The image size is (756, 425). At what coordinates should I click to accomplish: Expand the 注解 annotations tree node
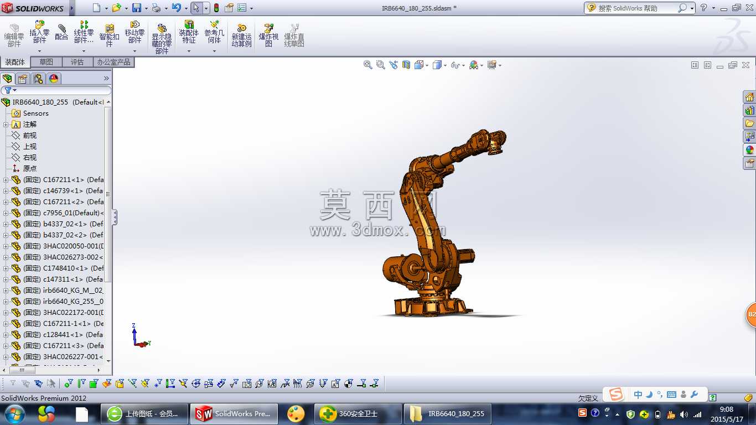[x=6, y=125]
